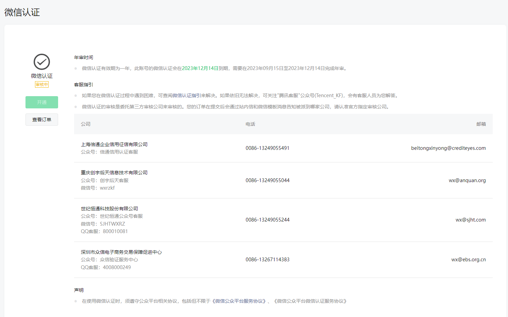
Task: Select phone number 0086-13267114383
Action: [268, 260]
